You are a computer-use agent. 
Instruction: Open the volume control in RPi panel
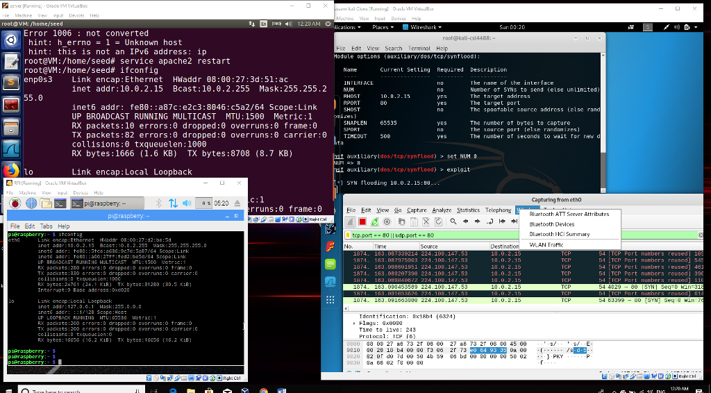pos(187,203)
